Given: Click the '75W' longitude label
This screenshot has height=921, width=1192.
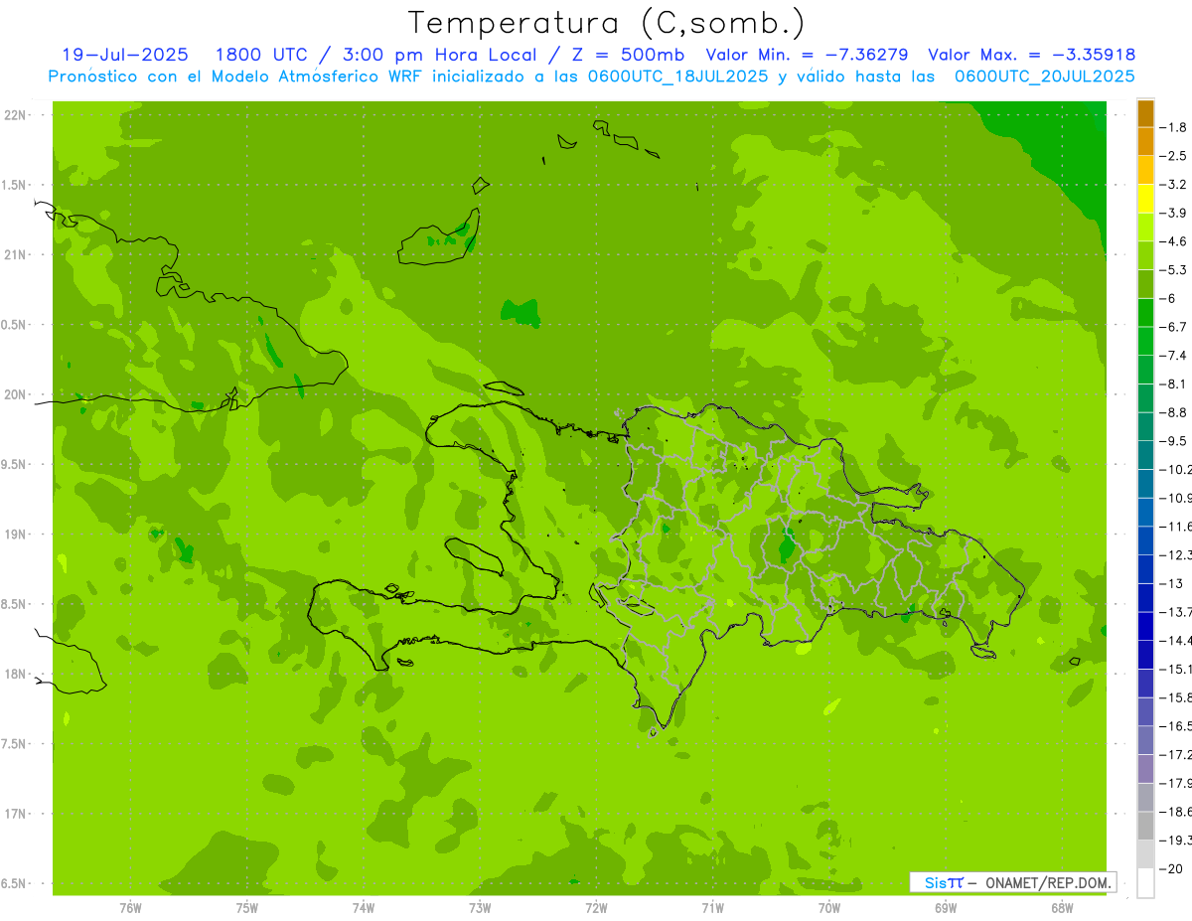Looking at the screenshot, I should [247, 907].
